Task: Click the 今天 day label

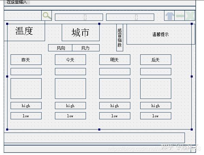Action: (70, 59)
